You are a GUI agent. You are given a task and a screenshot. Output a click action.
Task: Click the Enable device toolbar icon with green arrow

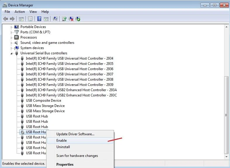tap(78, 19)
